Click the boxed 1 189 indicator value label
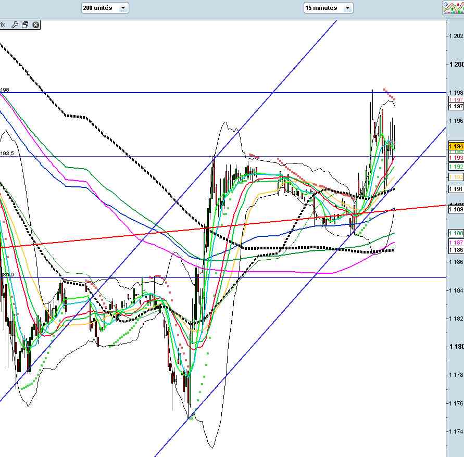The image size is (464, 457). [456, 209]
